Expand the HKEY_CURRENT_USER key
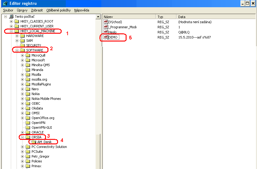Viewport: 257px width, 169px height. [11, 26]
